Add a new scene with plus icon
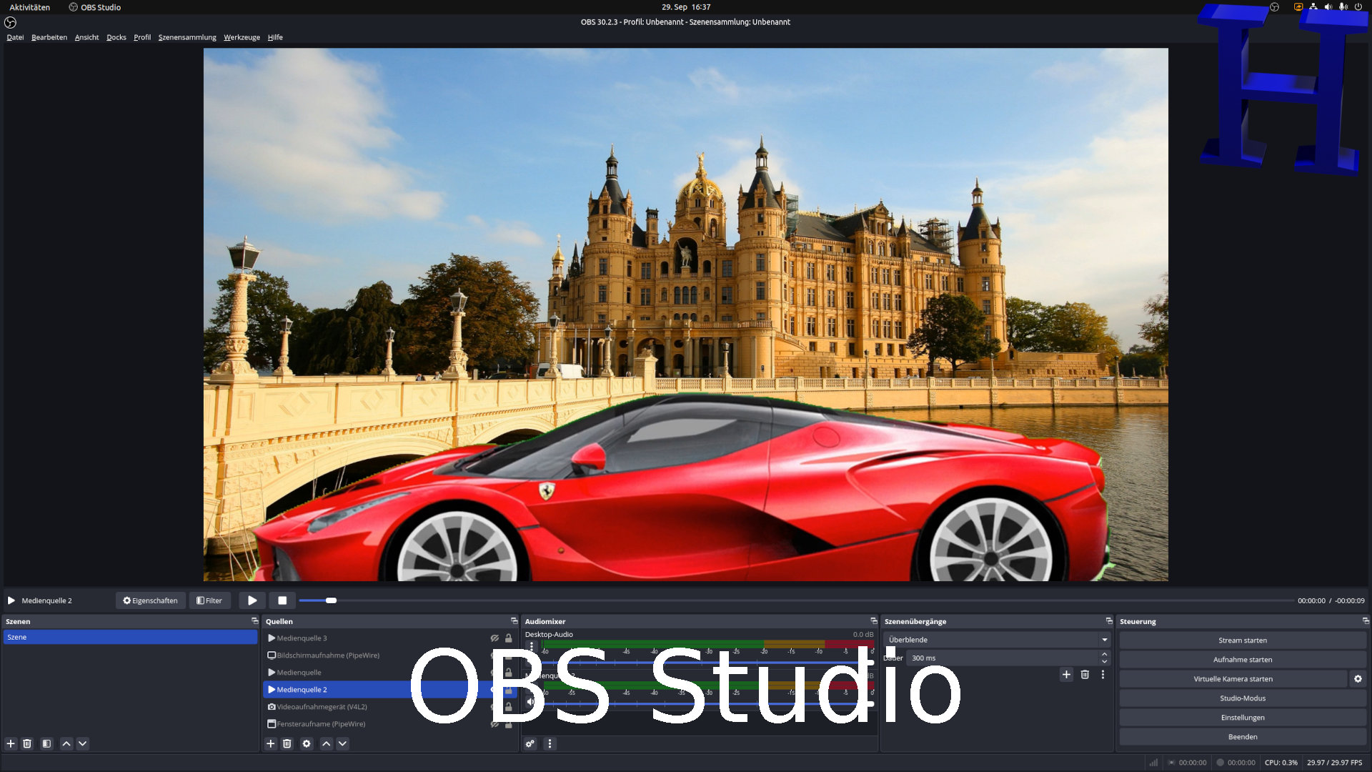This screenshot has width=1372, height=772. tap(11, 743)
